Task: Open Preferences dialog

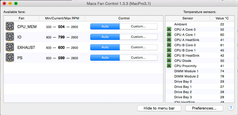Action: [204, 108]
